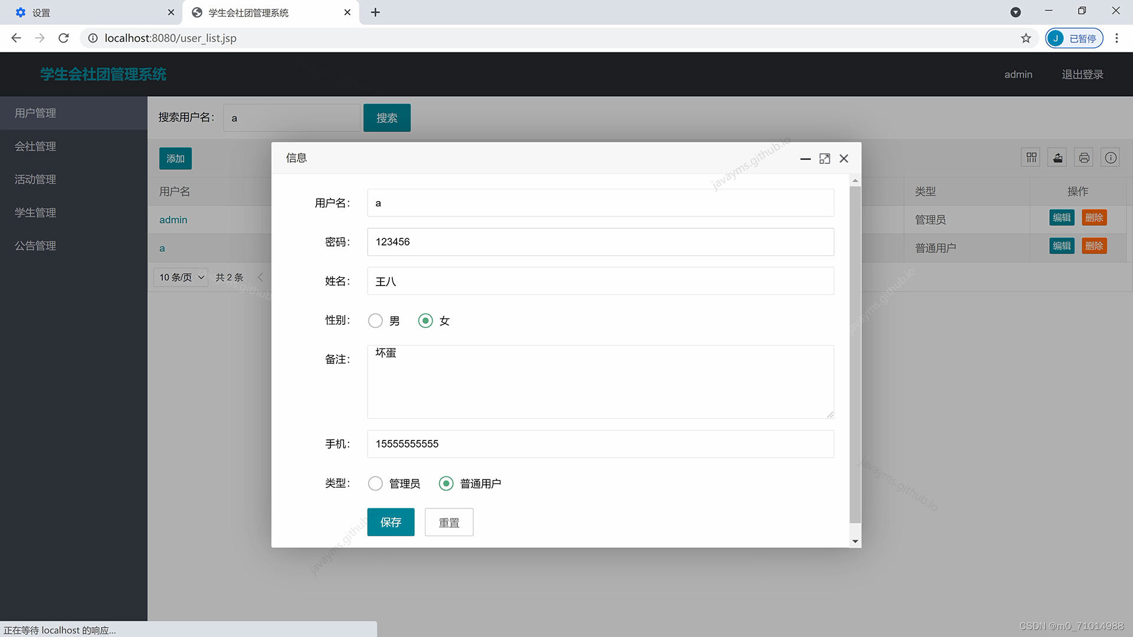Click the dialog scrollbar up arrow

pos(855,180)
